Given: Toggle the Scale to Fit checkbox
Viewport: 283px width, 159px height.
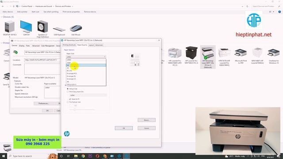Looking at the screenshot, I should point(70,99).
